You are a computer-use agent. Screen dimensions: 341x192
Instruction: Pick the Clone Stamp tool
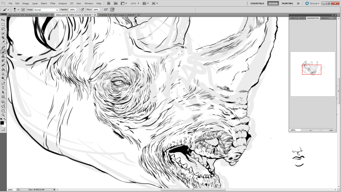click(3, 56)
